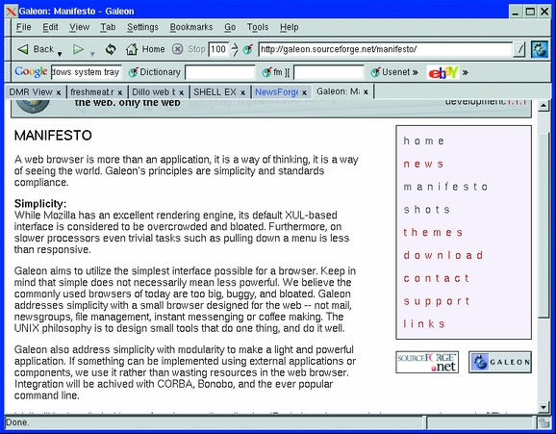Reload the page with the refresh icon
The image size is (556, 434).
(x=111, y=49)
